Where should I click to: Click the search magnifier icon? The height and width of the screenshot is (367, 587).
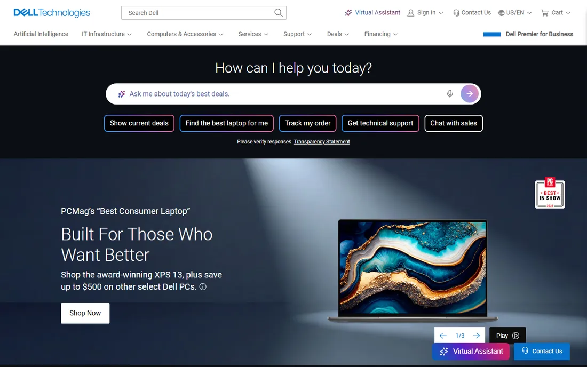click(x=278, y=13)
